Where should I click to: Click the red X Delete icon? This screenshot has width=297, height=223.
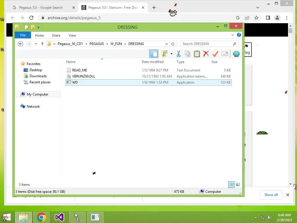tap(206, 54)
